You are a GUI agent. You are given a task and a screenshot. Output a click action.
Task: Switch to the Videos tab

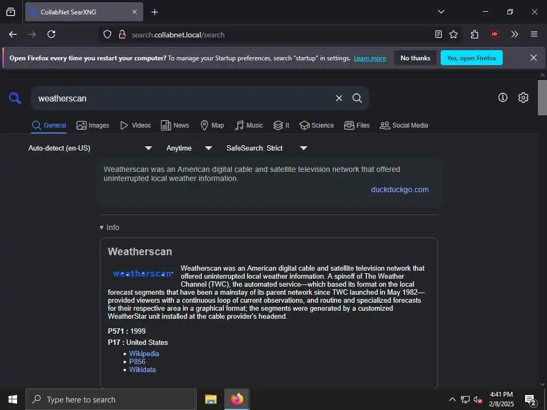(x=135, y=125)
